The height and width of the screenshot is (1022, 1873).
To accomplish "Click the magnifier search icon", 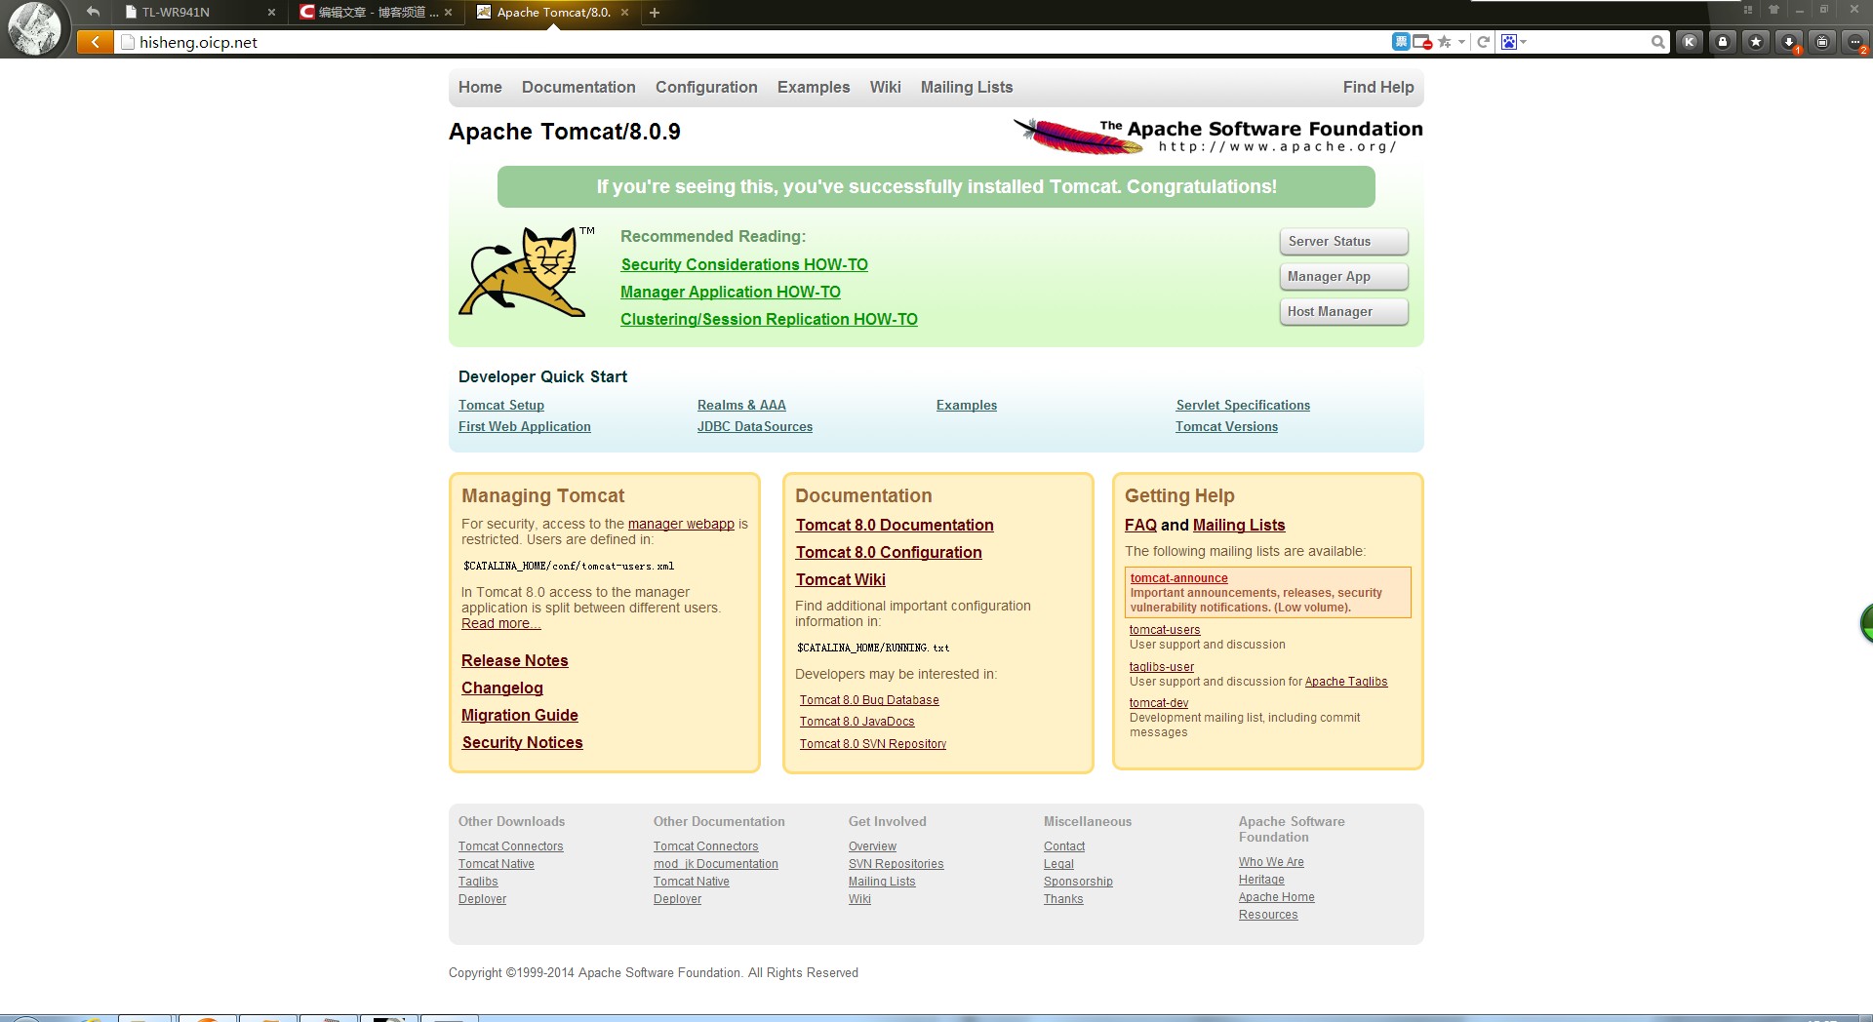I will tap(1657, 42).
